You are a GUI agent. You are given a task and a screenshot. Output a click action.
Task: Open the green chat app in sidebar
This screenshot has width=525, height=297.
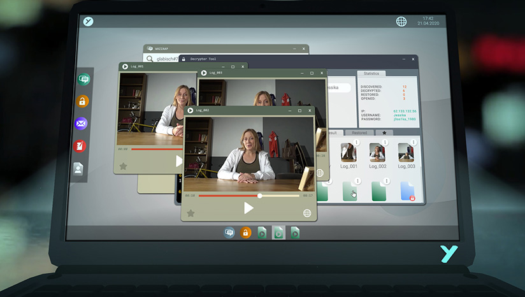click(x=82, y=80)
